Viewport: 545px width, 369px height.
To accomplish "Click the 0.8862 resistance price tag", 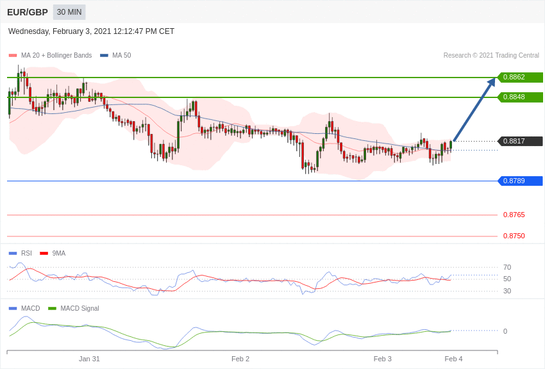I will coord(520,77).
